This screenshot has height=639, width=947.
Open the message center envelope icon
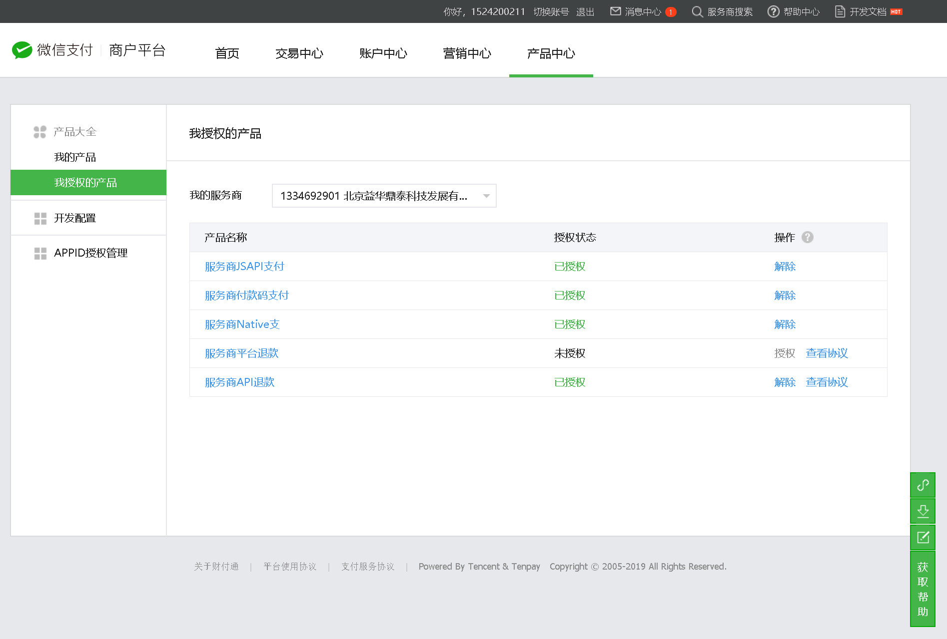pos(615,11)
